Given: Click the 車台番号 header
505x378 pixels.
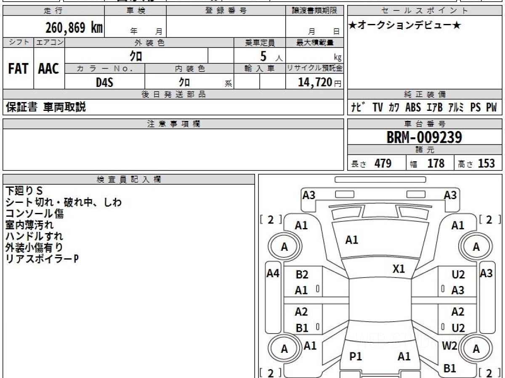Looking at the screenshot, I should pos(425,123).
